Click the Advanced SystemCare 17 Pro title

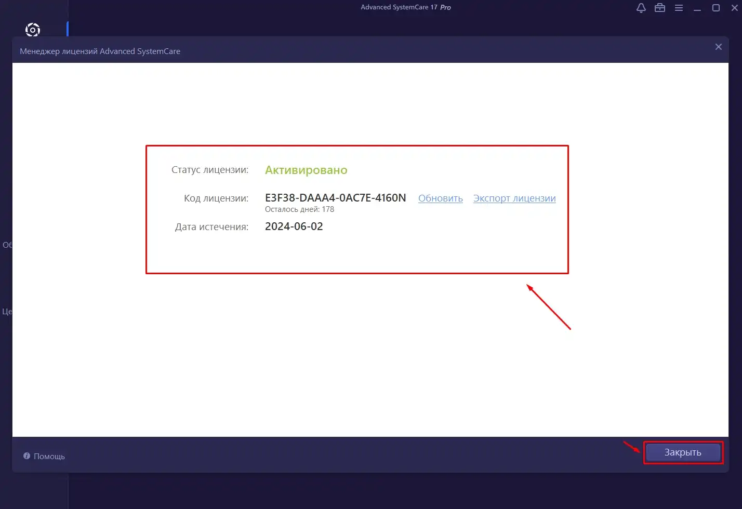pyautogui.click(x=405, y=7)
